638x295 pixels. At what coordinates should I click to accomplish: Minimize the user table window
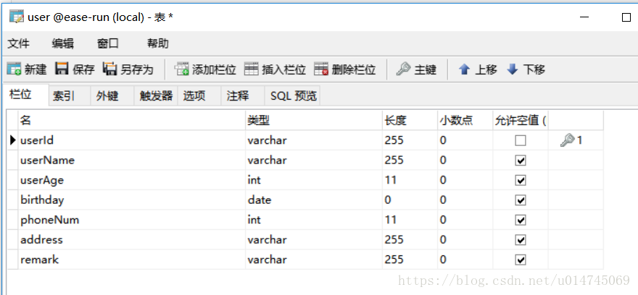pos(584,17)
